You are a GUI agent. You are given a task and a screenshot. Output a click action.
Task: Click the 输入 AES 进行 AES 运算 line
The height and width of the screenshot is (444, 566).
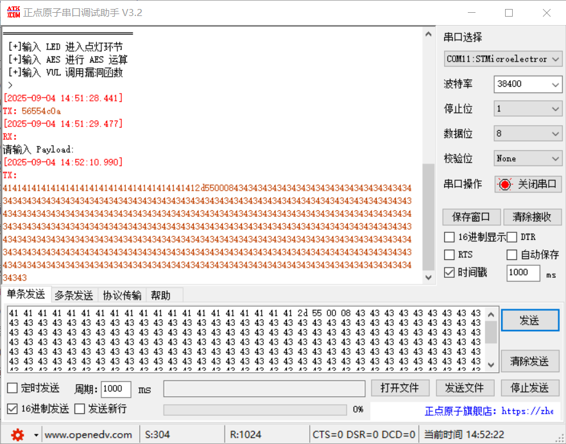coord(68,60)
